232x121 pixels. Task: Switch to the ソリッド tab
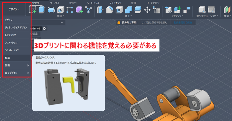pos(36,3)
